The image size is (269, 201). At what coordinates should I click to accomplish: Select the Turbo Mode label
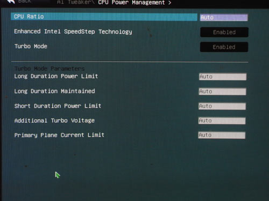tap(31, 46)
